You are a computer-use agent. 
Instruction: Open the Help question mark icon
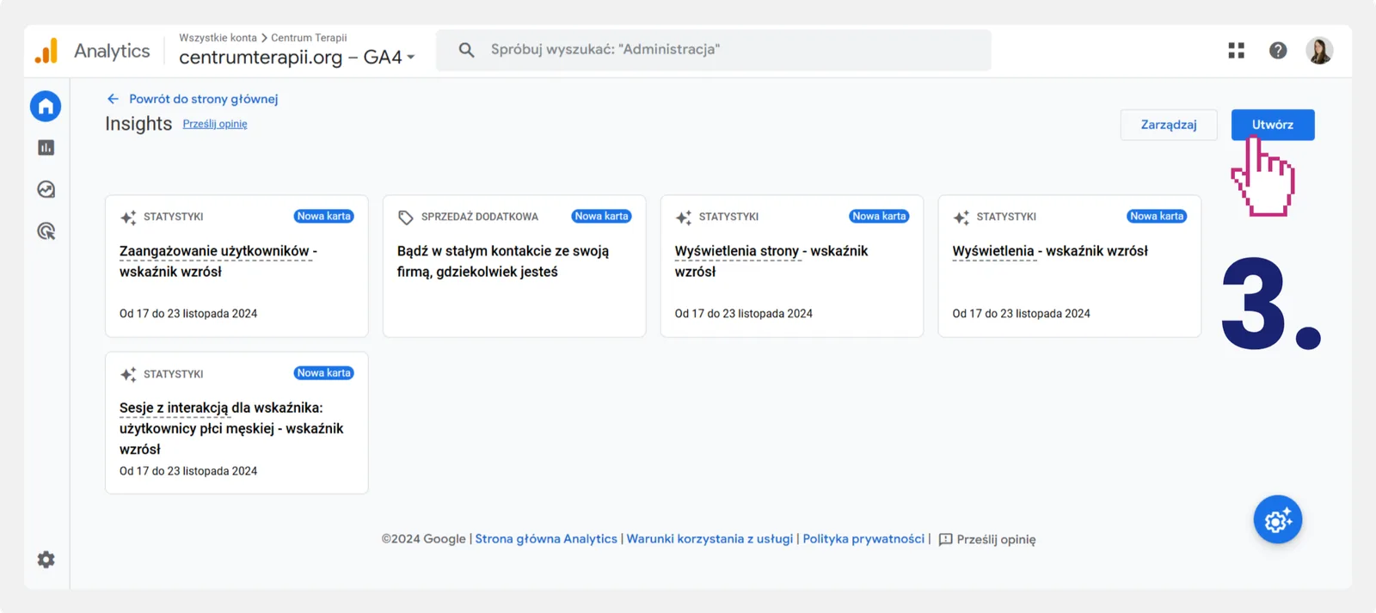1278,51
